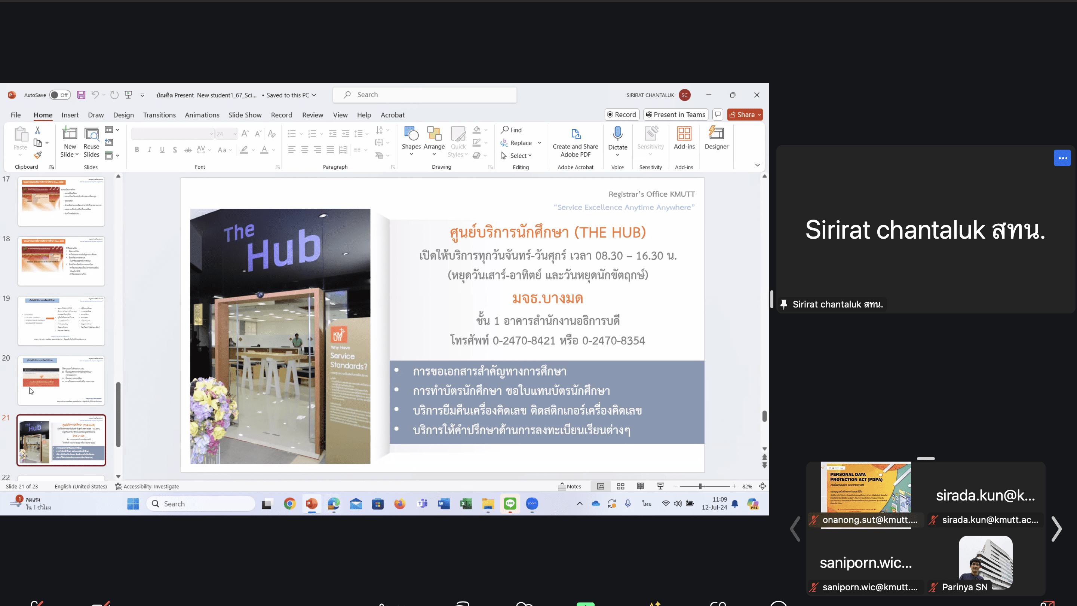Image resolution: width=1077 pixels, height=606 pixels.
Task: Click Zoom next participants arrow
Action: pyautogui.click(x=1056, y=529)
